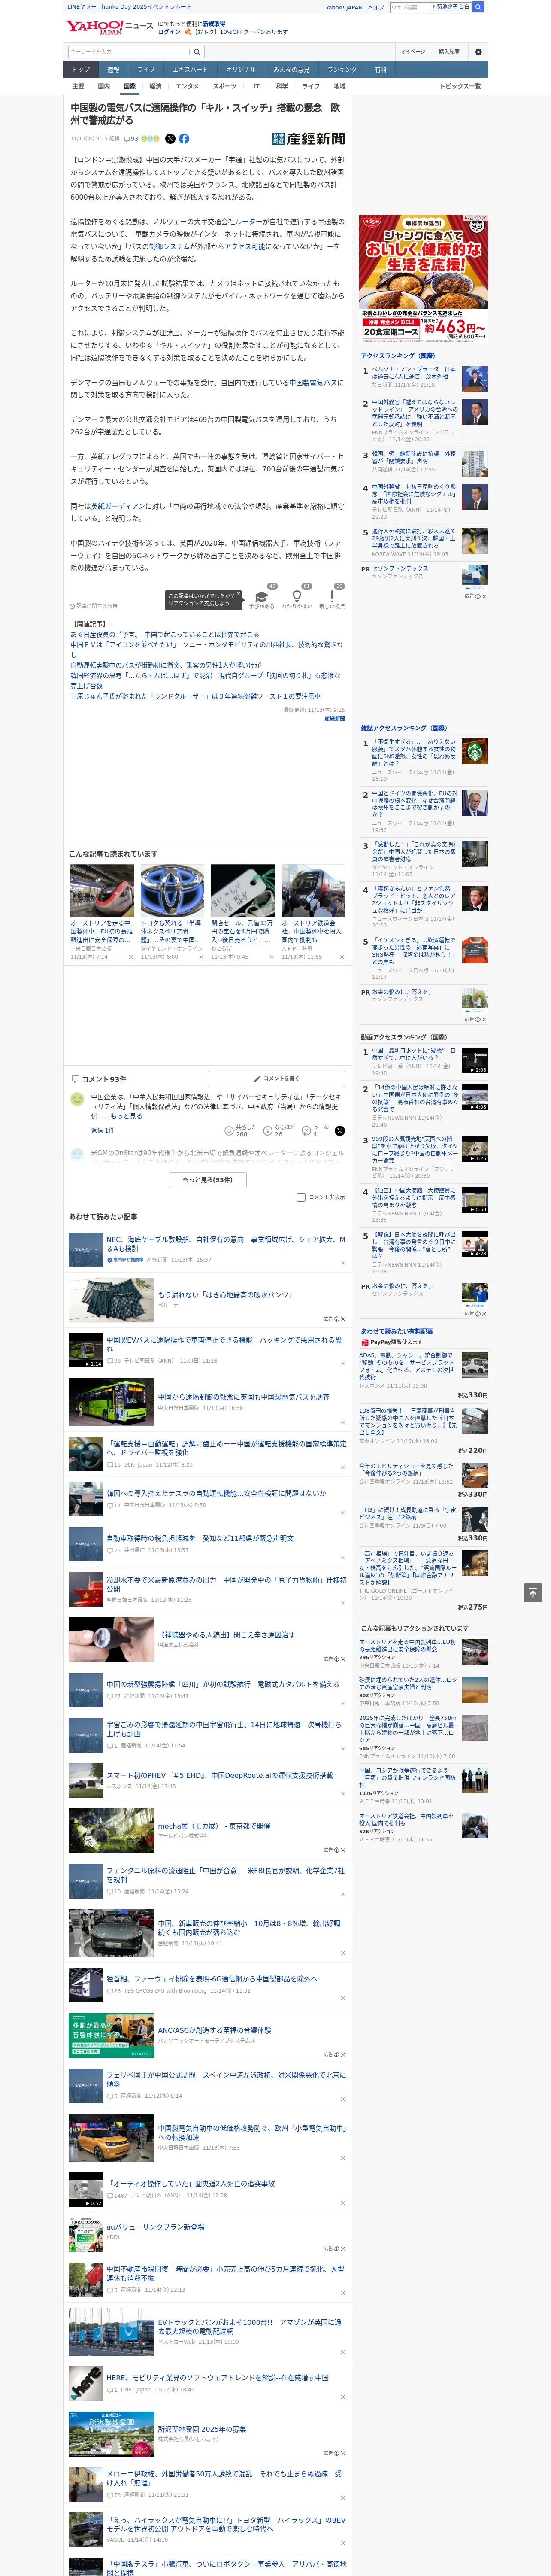
Task: Click the blue web search button
Action: 478,7
